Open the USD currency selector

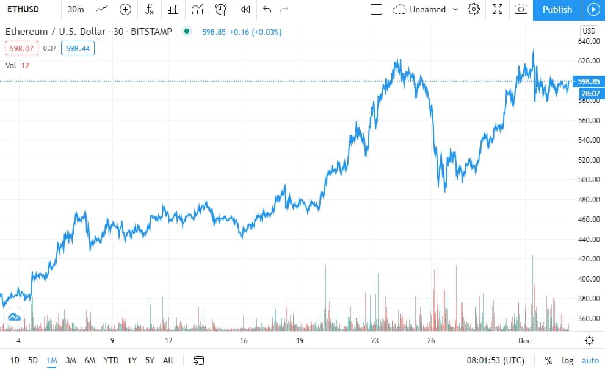pyautogui.click(x=589, y=31)
